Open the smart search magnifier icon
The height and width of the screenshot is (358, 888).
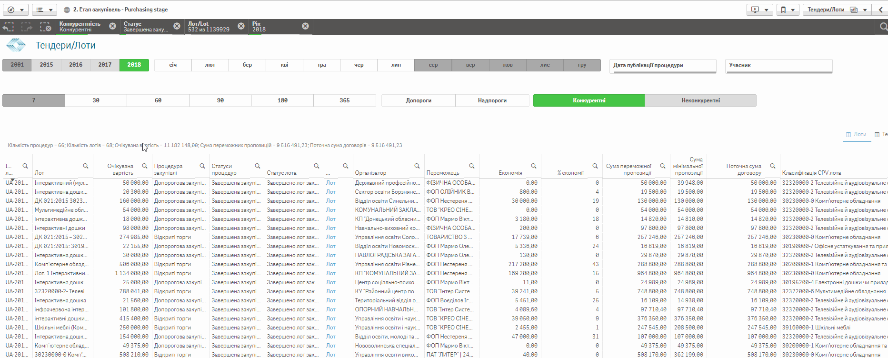(883, 27)
